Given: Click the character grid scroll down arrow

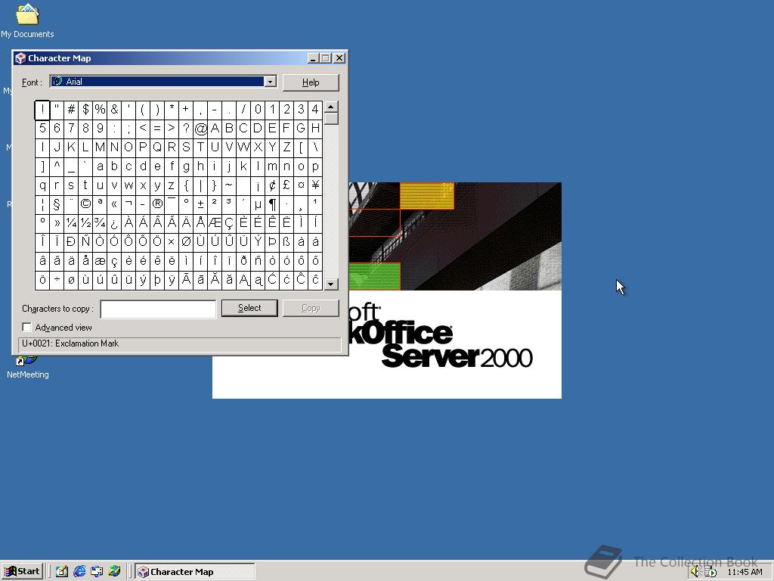Looking at the screenshot, I should coord(331,284).
